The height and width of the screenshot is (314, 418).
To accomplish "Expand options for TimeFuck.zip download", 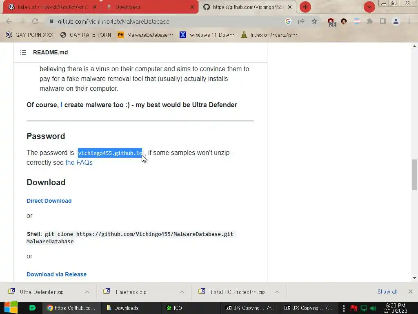I will 182,292.
